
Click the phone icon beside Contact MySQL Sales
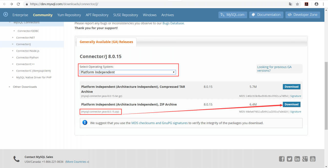click(x=16, y=159)
